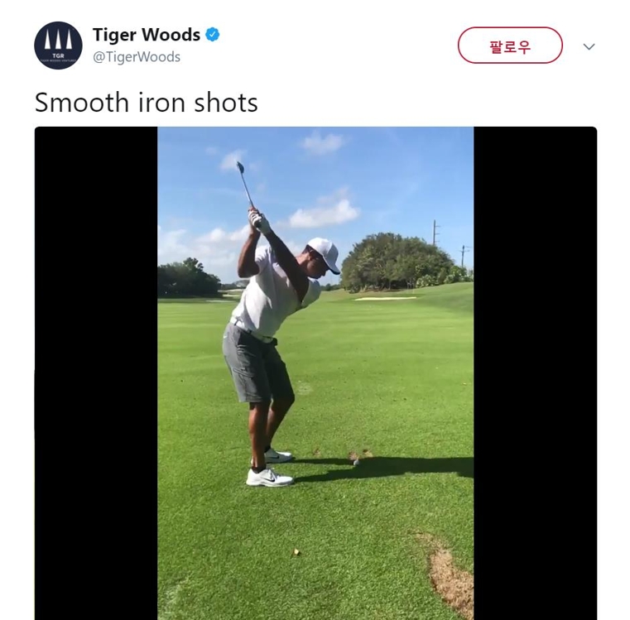630x620 pixels.
Task: Open the @TigerWoods handle link
Action: click(x=137, y=57)
